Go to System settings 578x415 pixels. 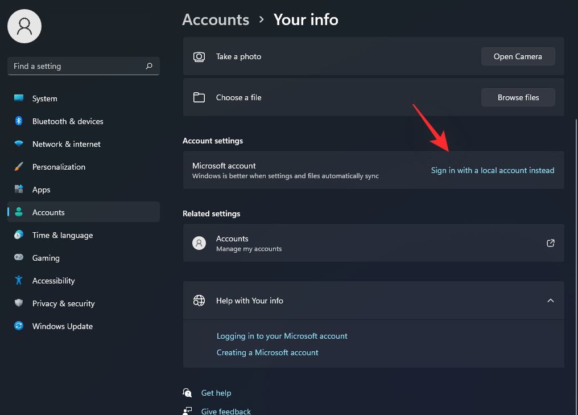pos(44,98)
